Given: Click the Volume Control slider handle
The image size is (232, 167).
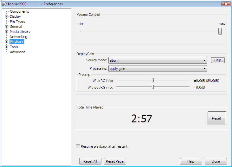Looking at the screenshot, I should click(x=220, y=31).
